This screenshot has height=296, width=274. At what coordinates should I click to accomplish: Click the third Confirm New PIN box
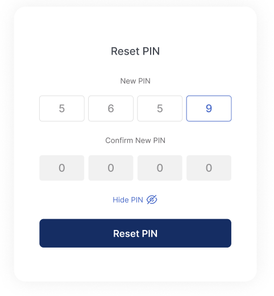[160, 168]
